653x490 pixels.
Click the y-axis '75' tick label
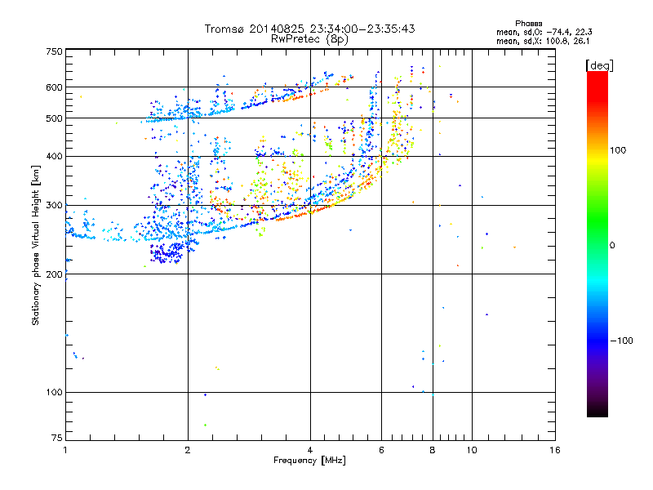[x=57, y=438]
